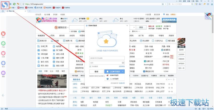214x110 pixels.
Task: Go to next page in 猜你喜欢 pager
Action: [174, 79]
